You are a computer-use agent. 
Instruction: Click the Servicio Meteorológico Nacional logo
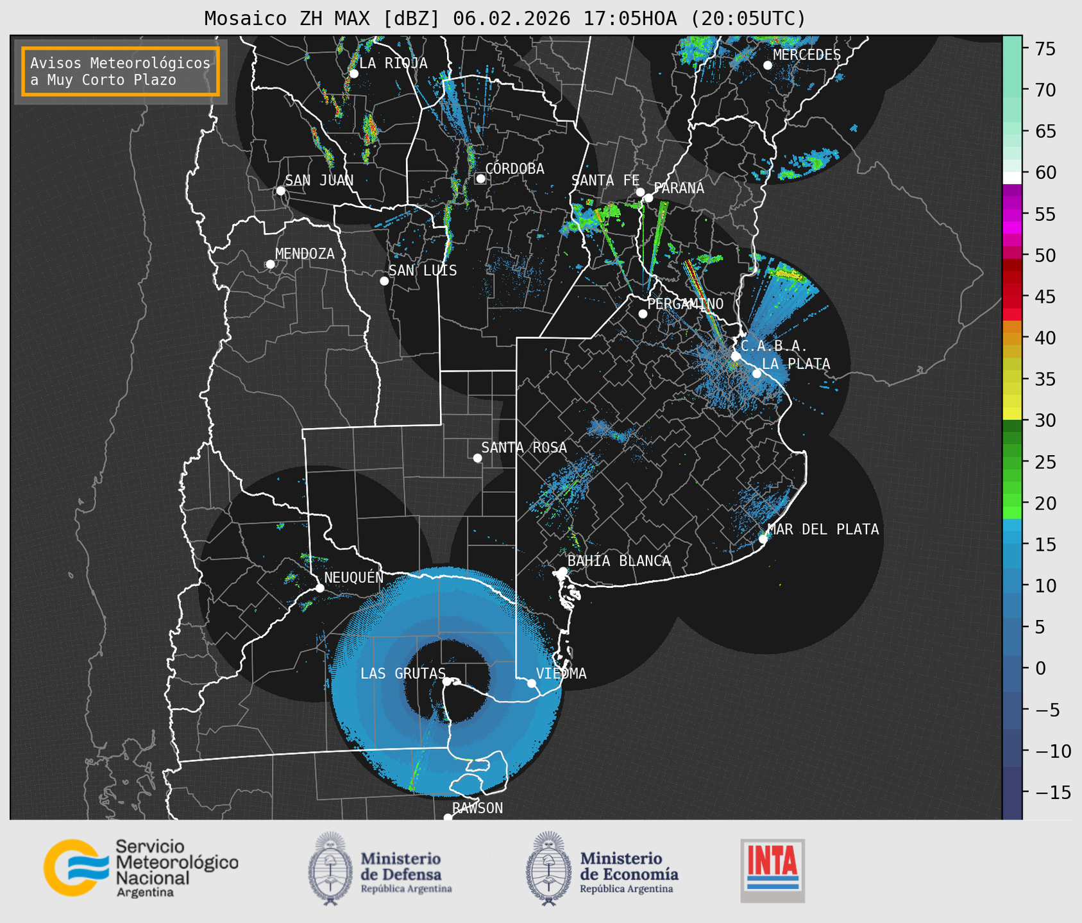pos(140,868)
